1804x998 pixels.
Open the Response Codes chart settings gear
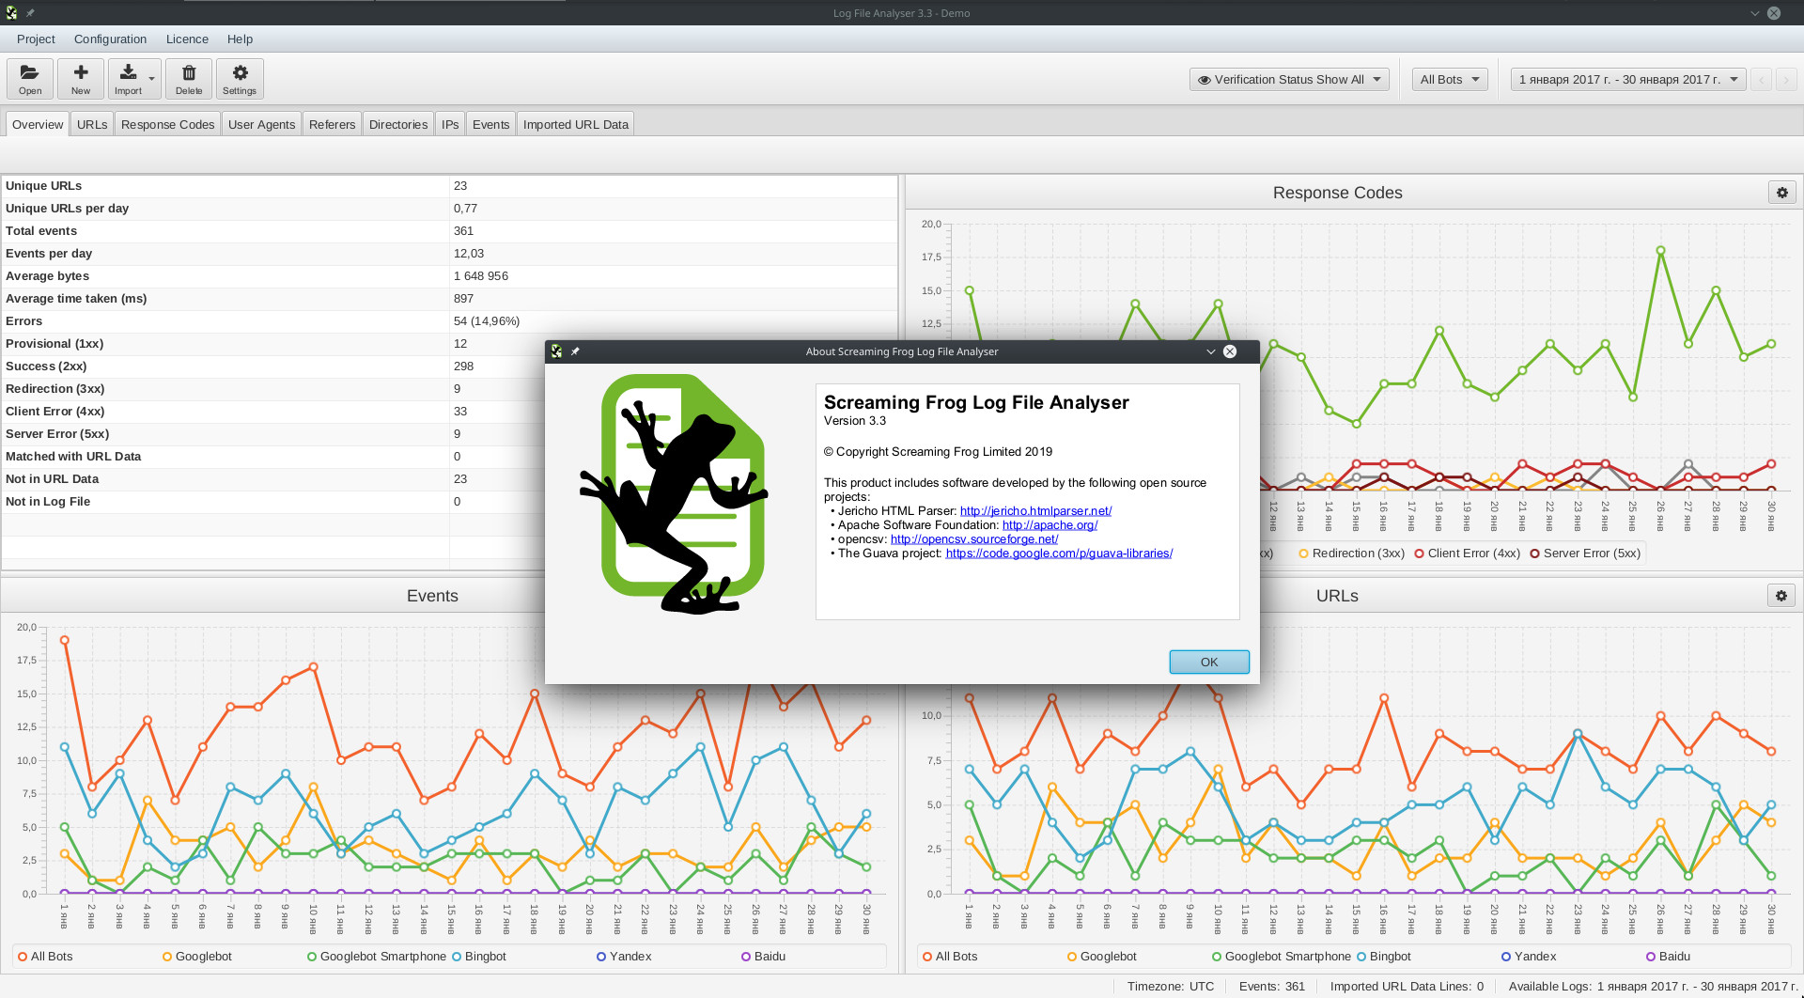[1782, 193]
